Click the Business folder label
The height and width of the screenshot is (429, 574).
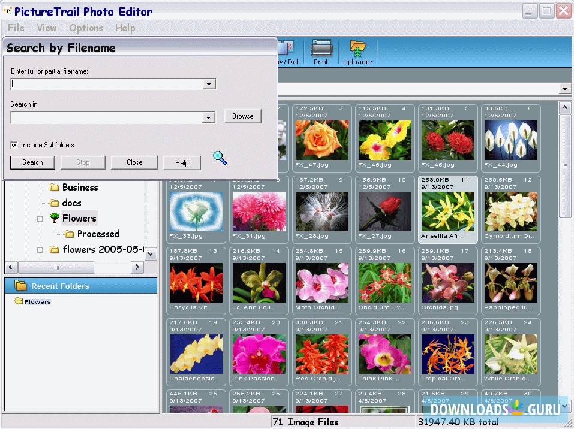coord(80,188)
